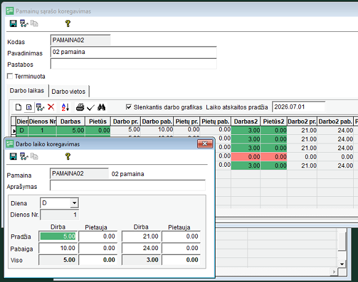Select the Darbo laikas tab
Viewport: 358px width, 282px height.
tap(27, 91)
